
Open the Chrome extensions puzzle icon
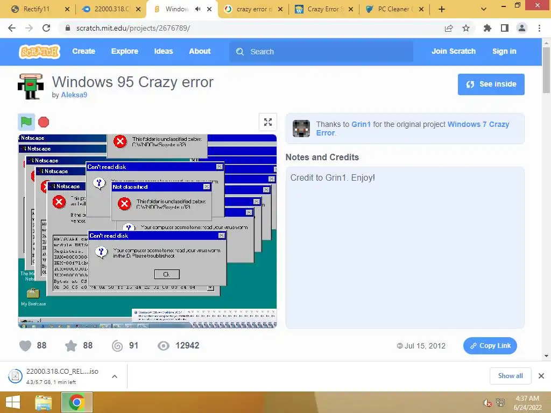tap(488, 28)
